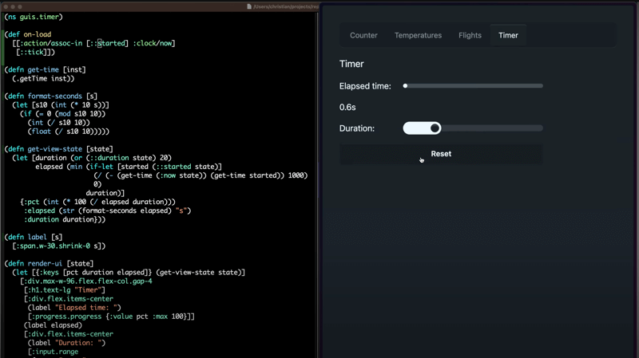Click the 0.6s elapsed time readout
Image resolution: width=639 pixels, height=358 pixels.
347,107
